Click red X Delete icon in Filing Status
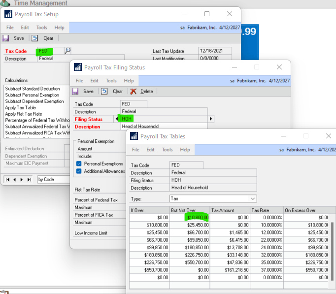 [134, 92]
